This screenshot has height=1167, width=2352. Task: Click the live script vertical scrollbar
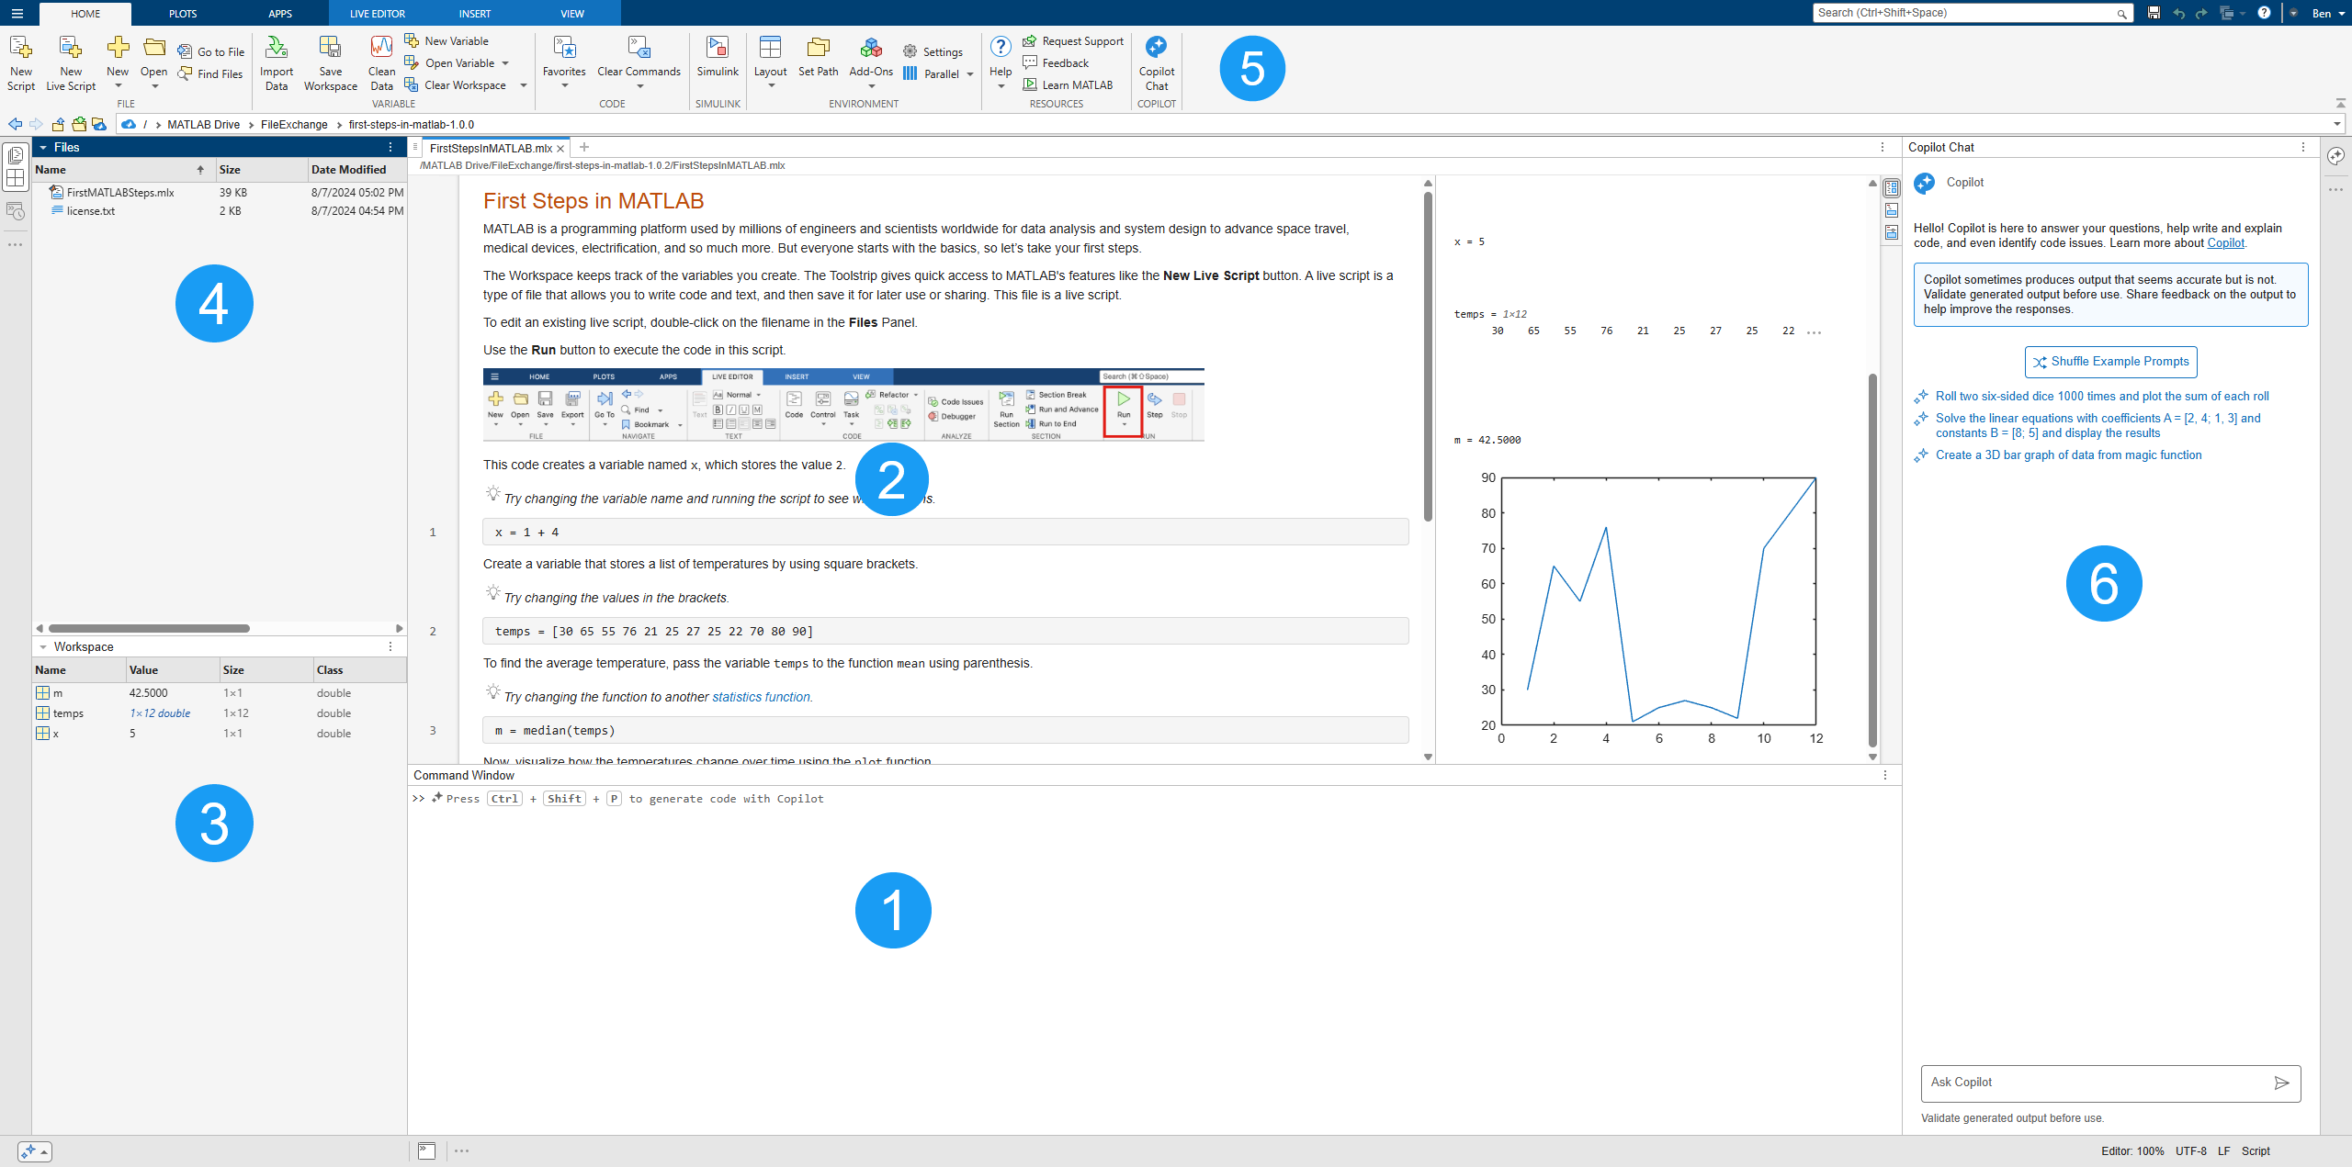pos(1428,358)
